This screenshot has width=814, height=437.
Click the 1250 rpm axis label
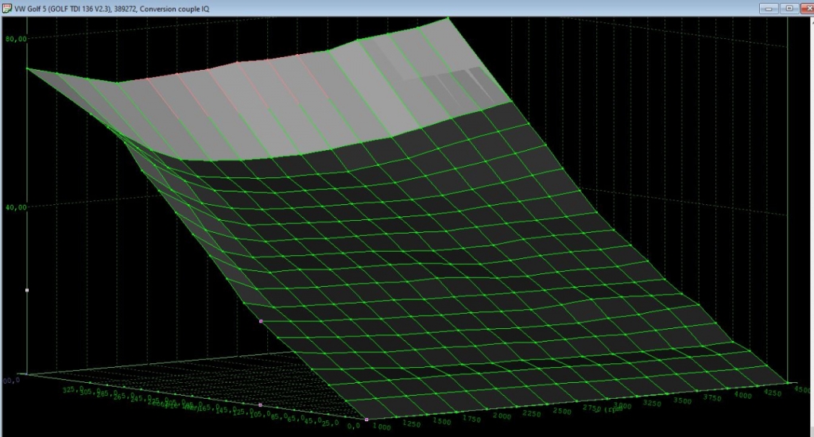click(x=411, y=424)
